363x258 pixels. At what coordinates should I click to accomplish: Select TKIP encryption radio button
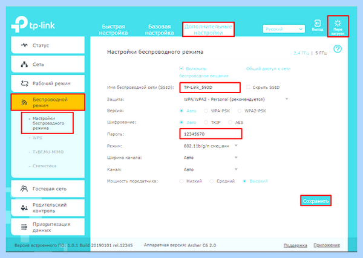pyautogui.click(x=206, y=122)
